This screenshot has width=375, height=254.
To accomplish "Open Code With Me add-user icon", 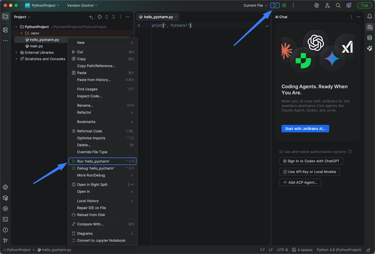I will pos(327,5).
